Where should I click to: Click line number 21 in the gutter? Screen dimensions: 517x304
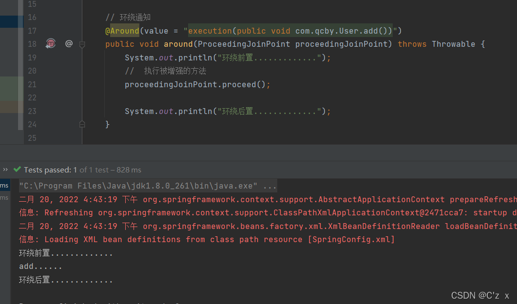point(32,85)
